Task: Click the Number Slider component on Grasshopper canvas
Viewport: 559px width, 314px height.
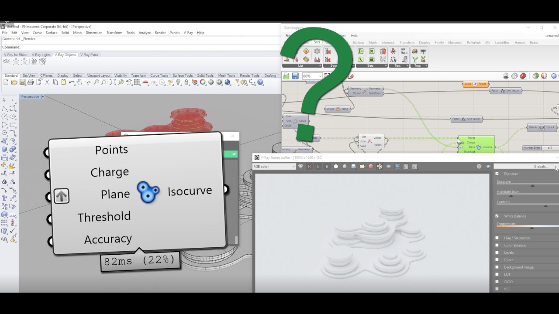Action: click(x=540, y=148)
